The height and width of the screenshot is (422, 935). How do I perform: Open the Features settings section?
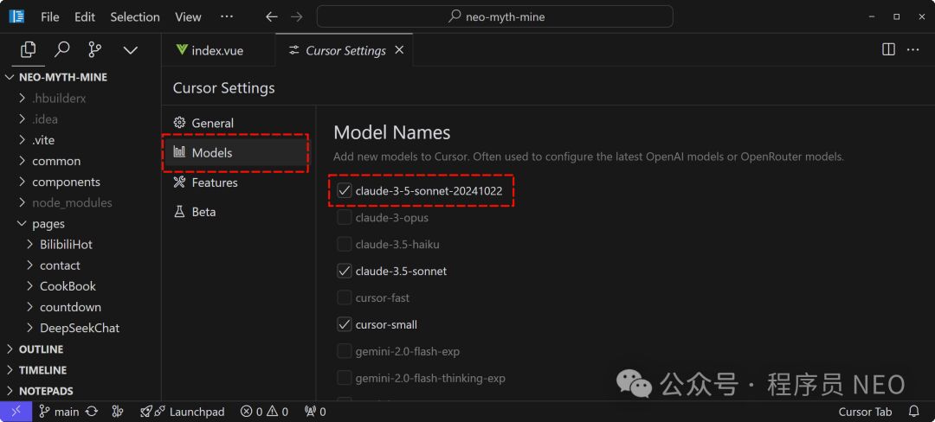coord(215,182)
